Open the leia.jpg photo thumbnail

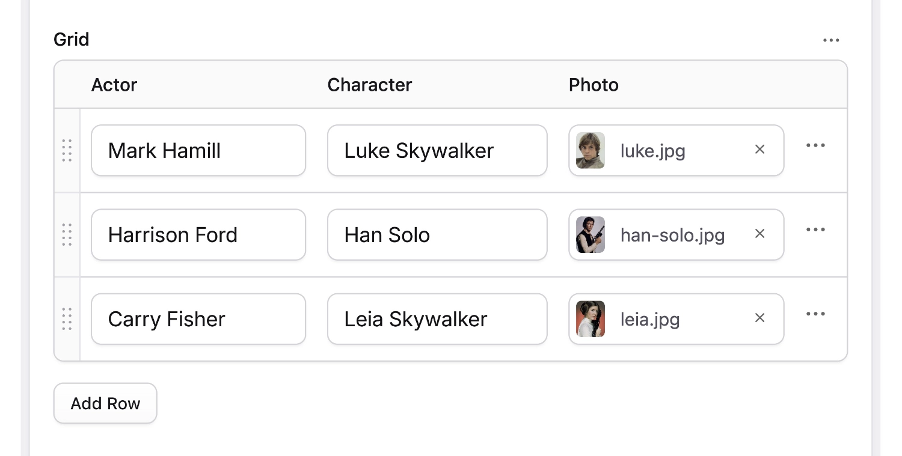tap(591, 318)
